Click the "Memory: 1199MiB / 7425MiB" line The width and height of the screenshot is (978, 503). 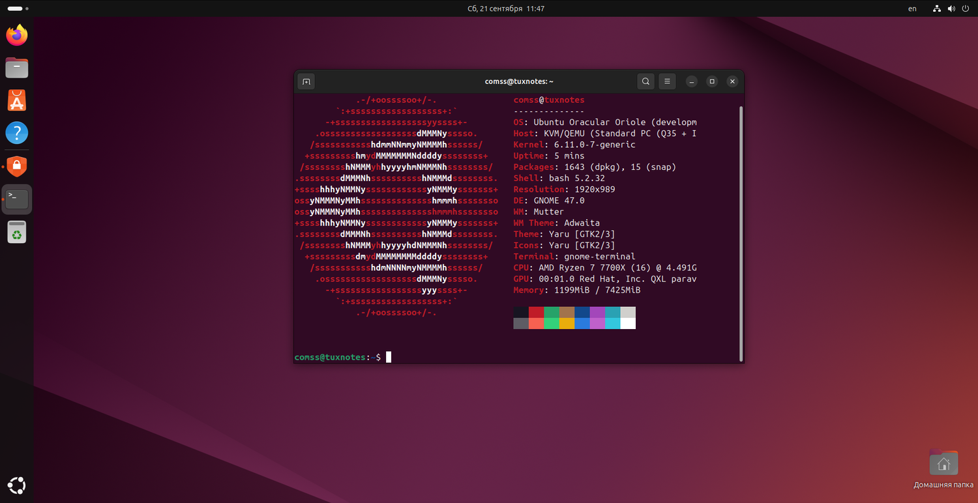(x=577, y=290)
